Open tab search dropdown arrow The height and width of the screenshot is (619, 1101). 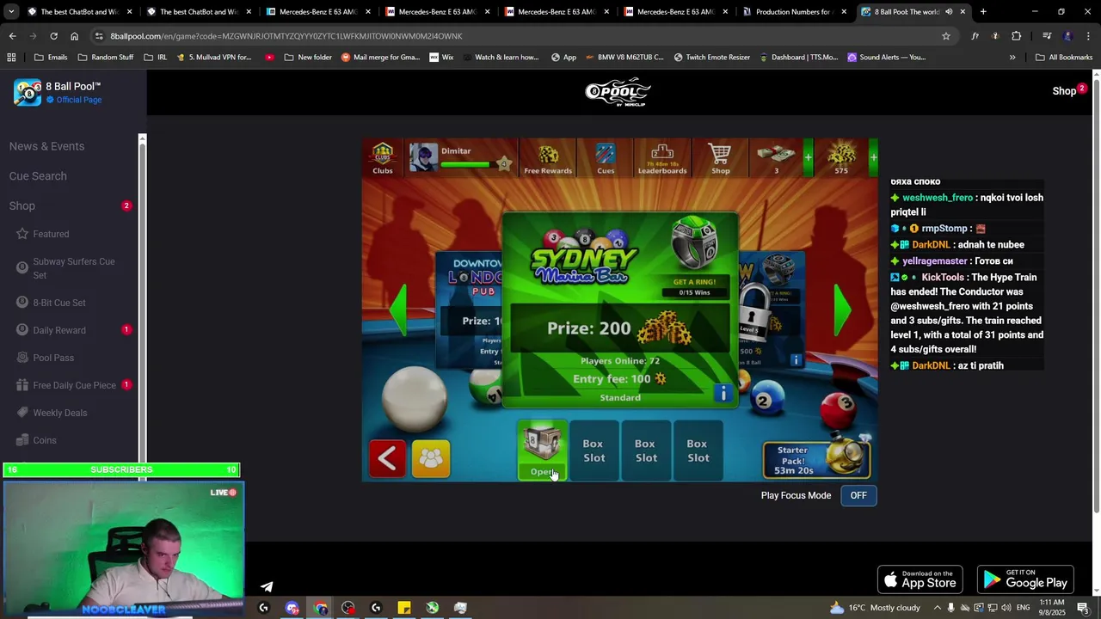click(x=11, y=12)
